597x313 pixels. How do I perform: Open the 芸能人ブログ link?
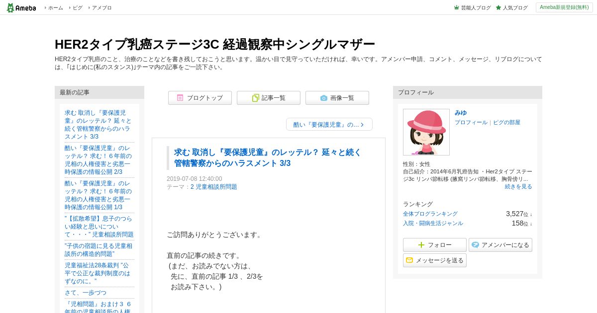[x=476, y=8]
